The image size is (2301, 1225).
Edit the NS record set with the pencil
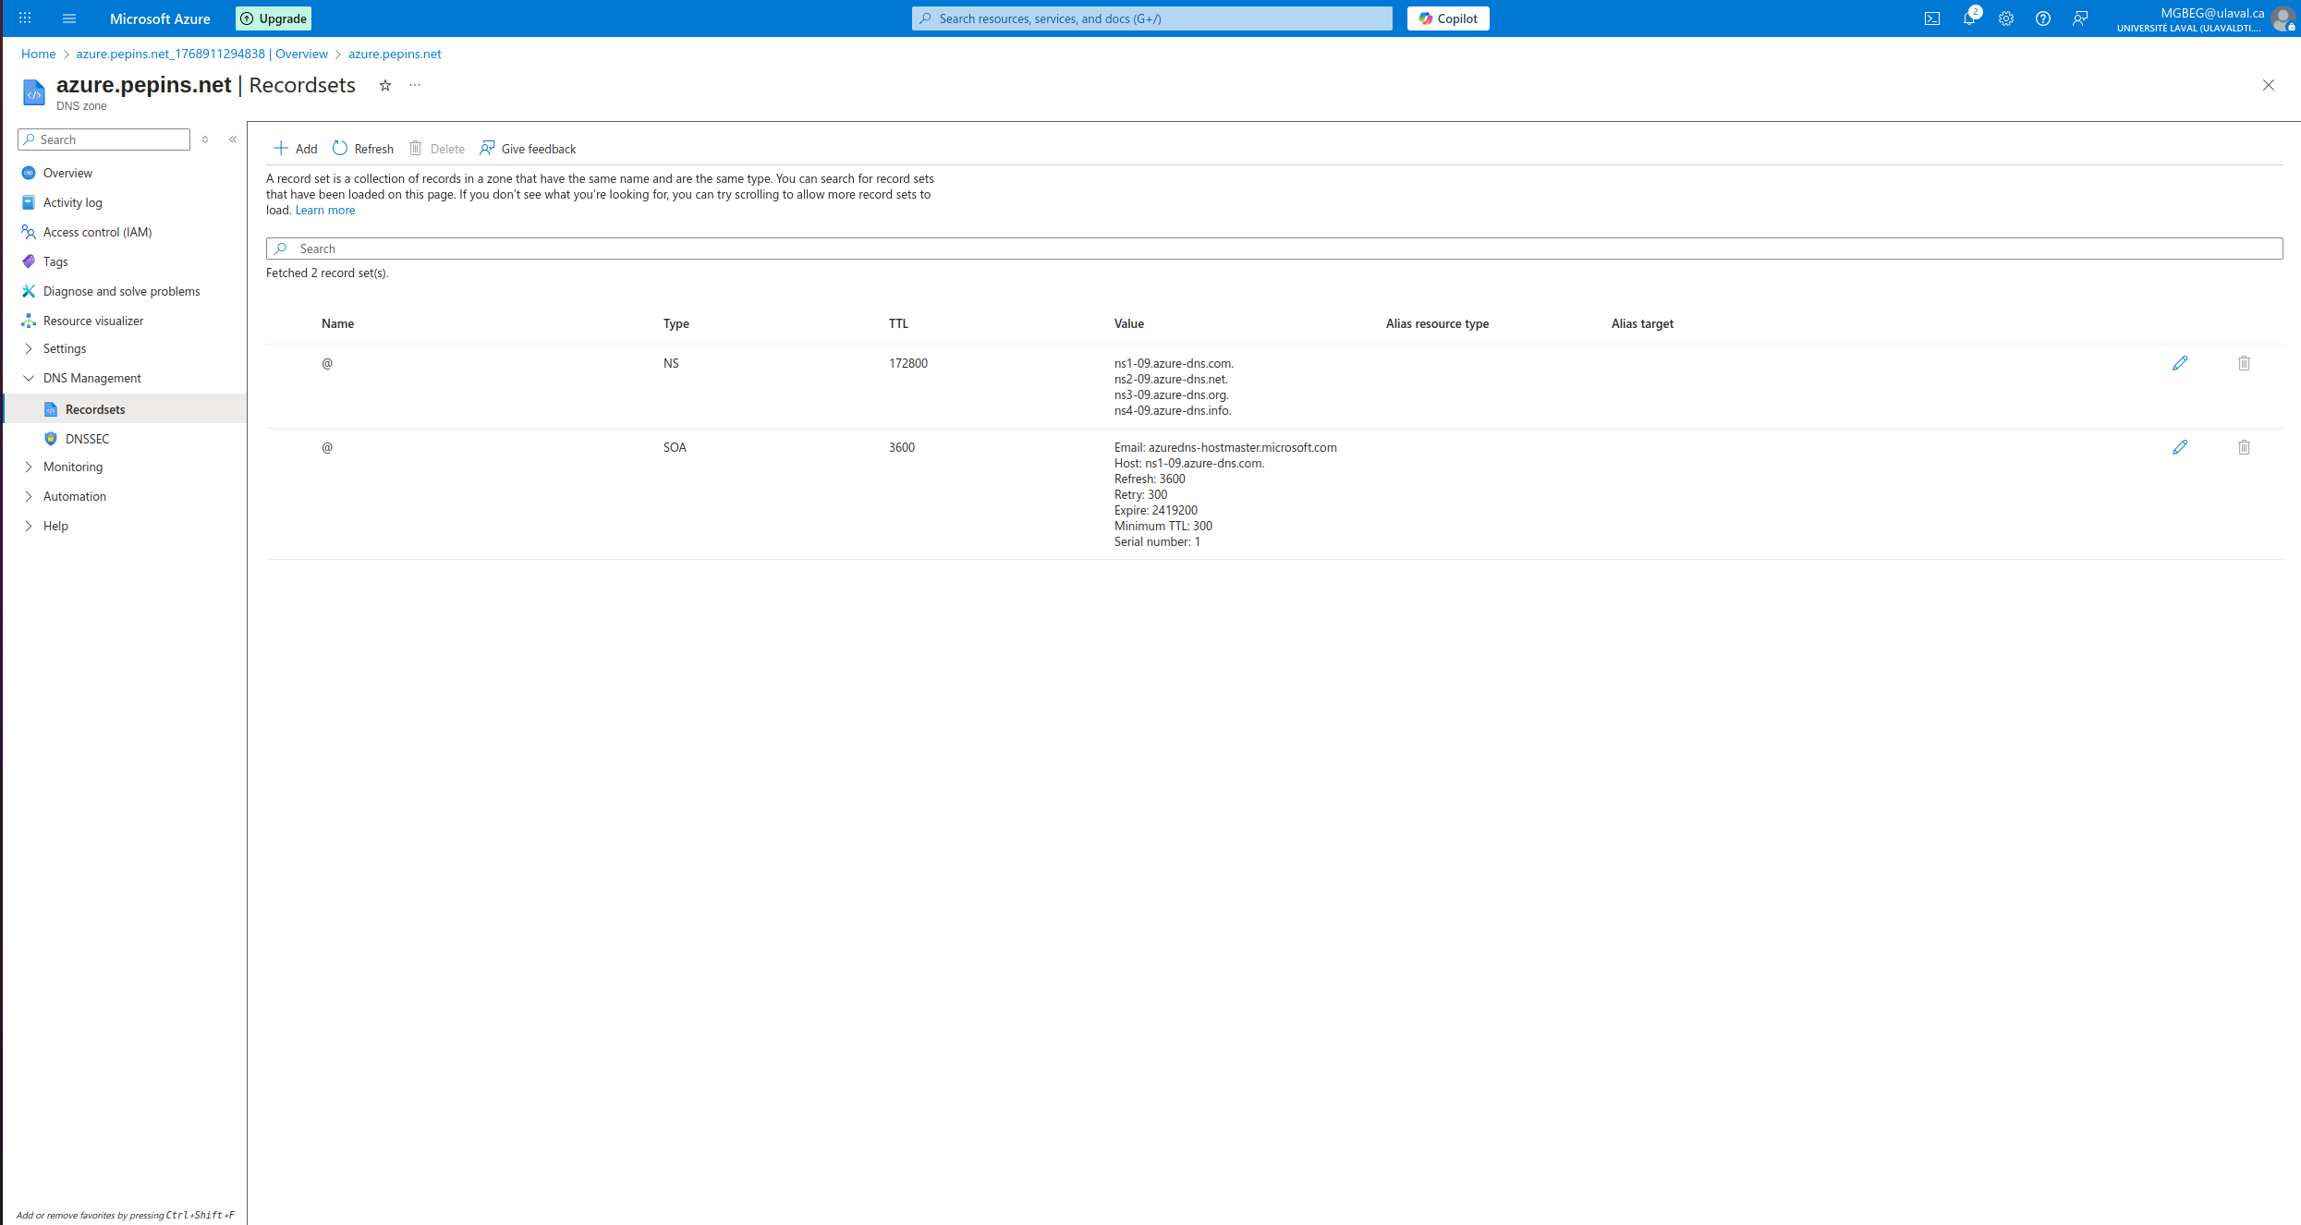(2180, 363)
